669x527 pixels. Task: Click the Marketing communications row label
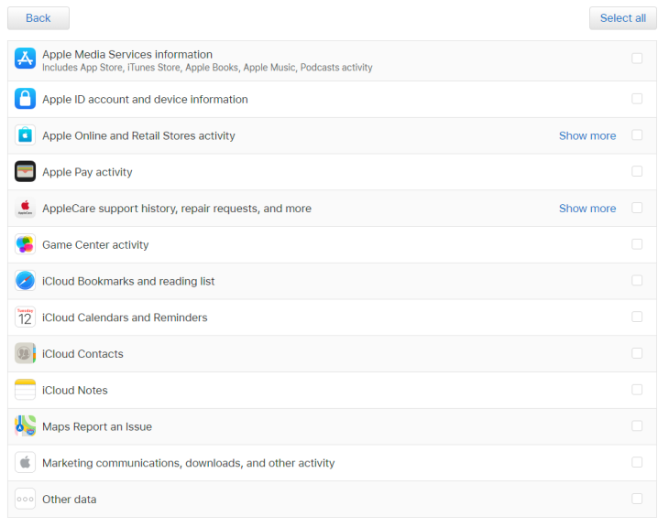[x=188, y=463]
